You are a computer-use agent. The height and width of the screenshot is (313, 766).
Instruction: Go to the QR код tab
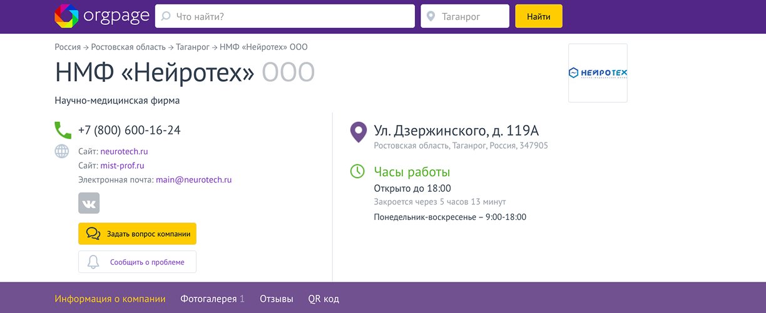coord(324,299)
